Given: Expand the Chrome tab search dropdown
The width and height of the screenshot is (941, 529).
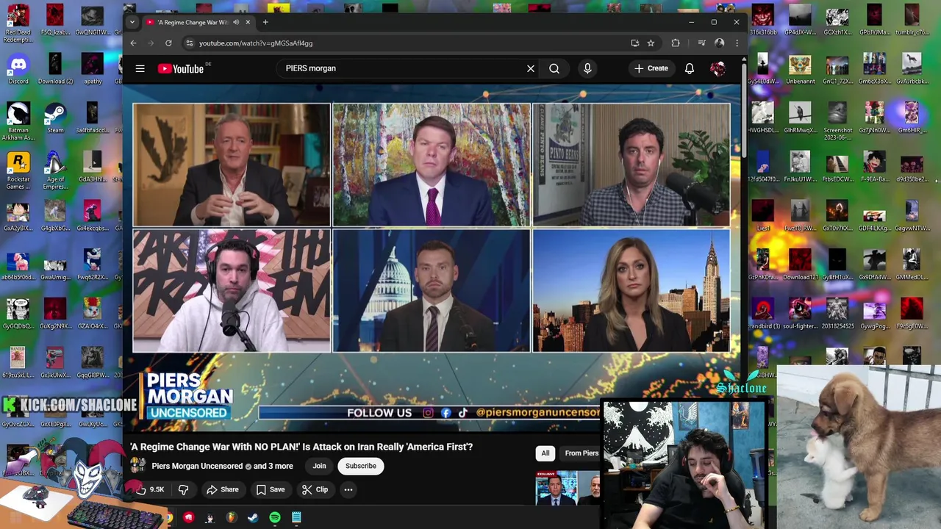Looking at the screenshot, I should (x=132, y=22).
